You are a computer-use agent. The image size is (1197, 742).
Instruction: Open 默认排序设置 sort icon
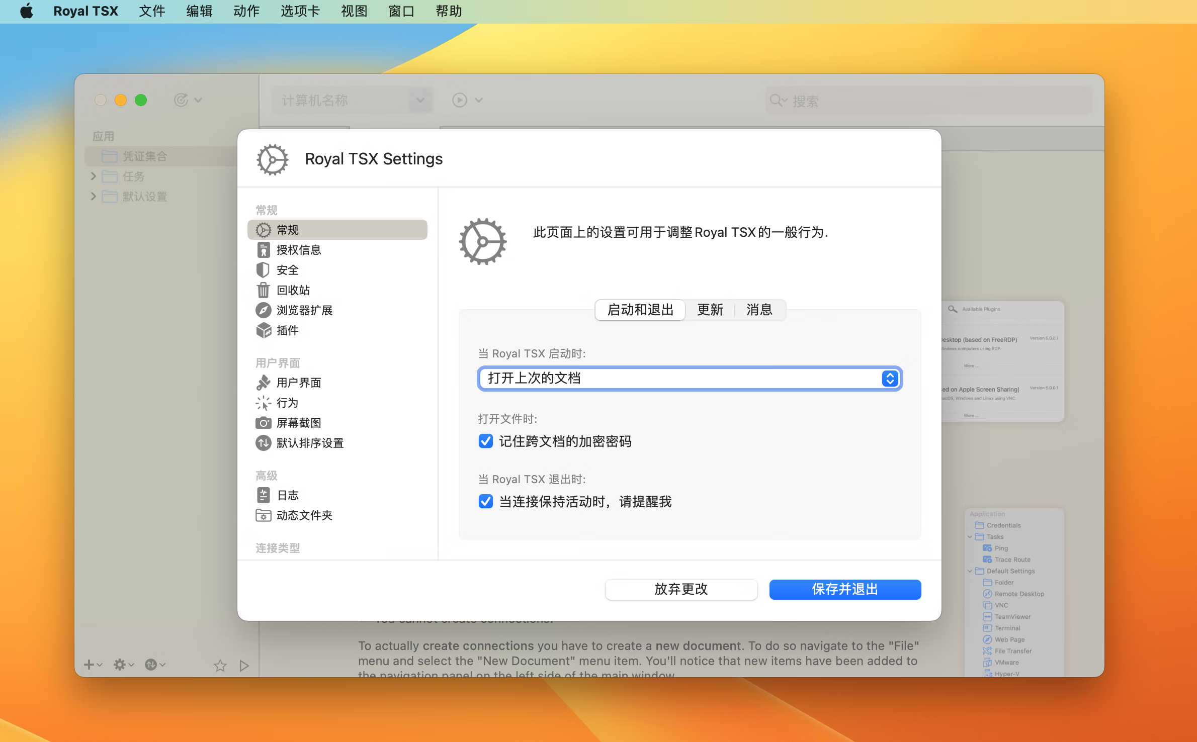[x=263, y=443]
